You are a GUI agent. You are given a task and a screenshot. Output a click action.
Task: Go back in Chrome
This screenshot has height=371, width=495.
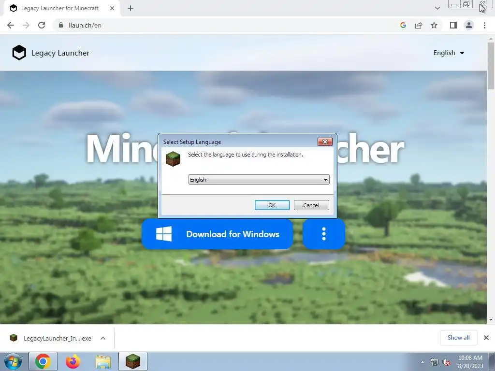(x=11, y=25)
